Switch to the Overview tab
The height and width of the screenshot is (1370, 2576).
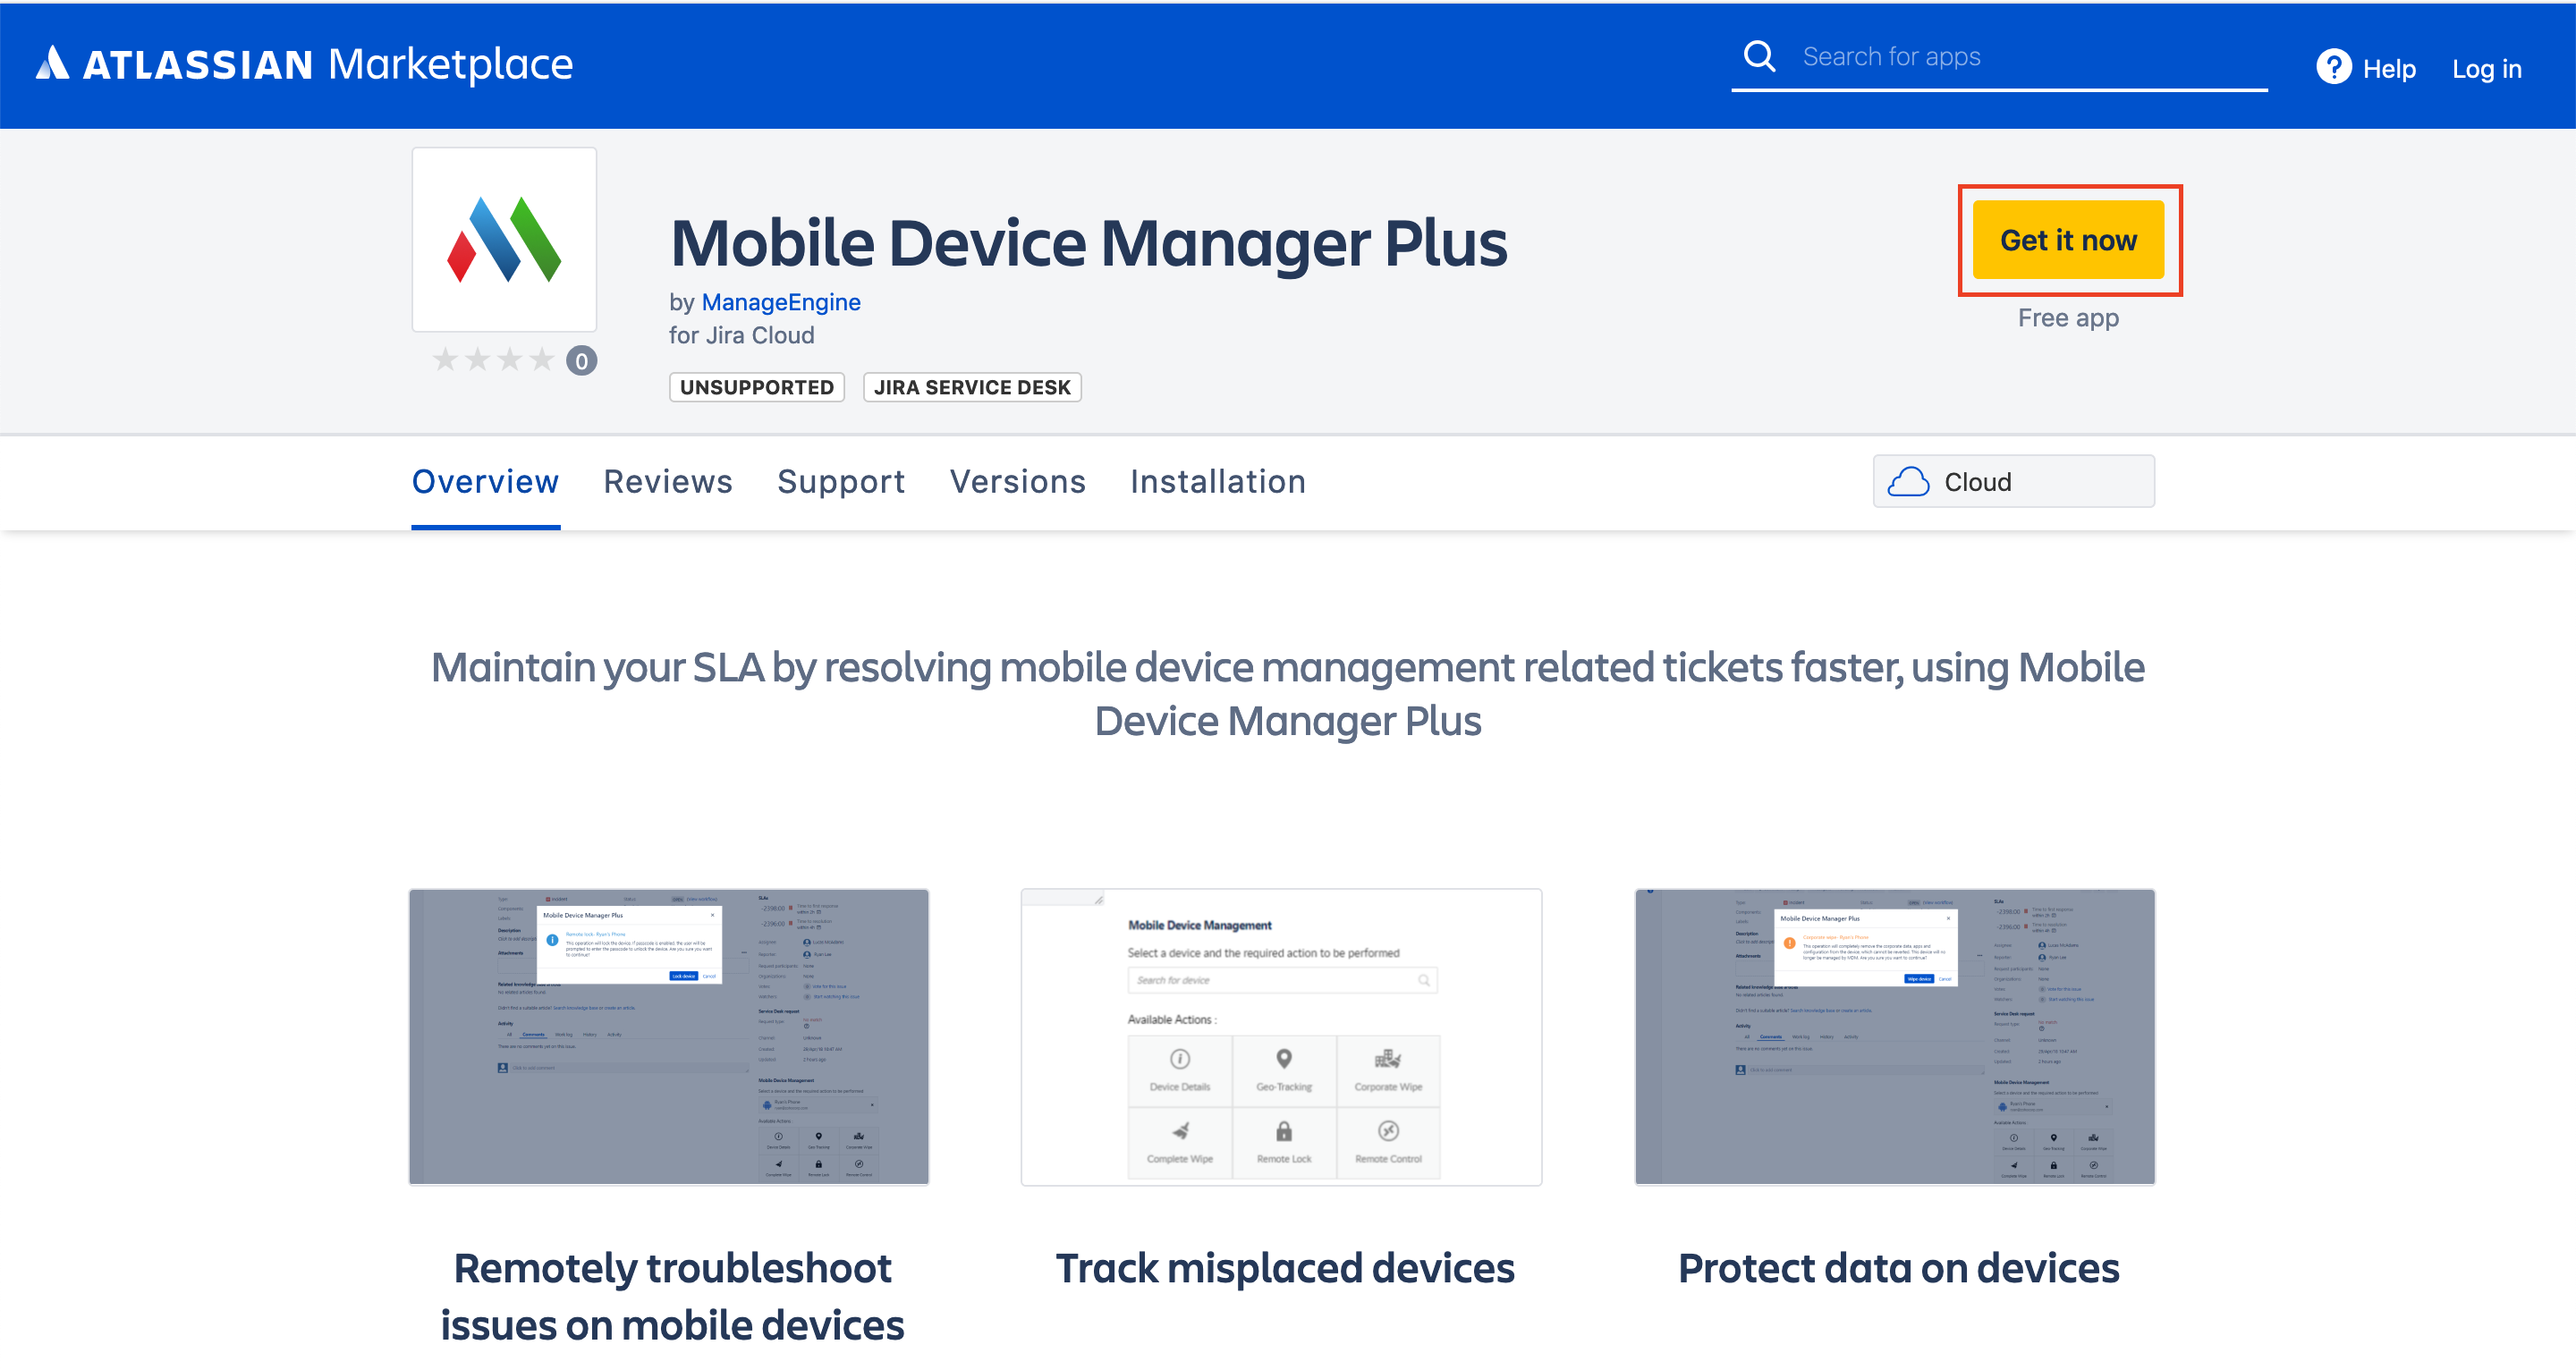485,482
